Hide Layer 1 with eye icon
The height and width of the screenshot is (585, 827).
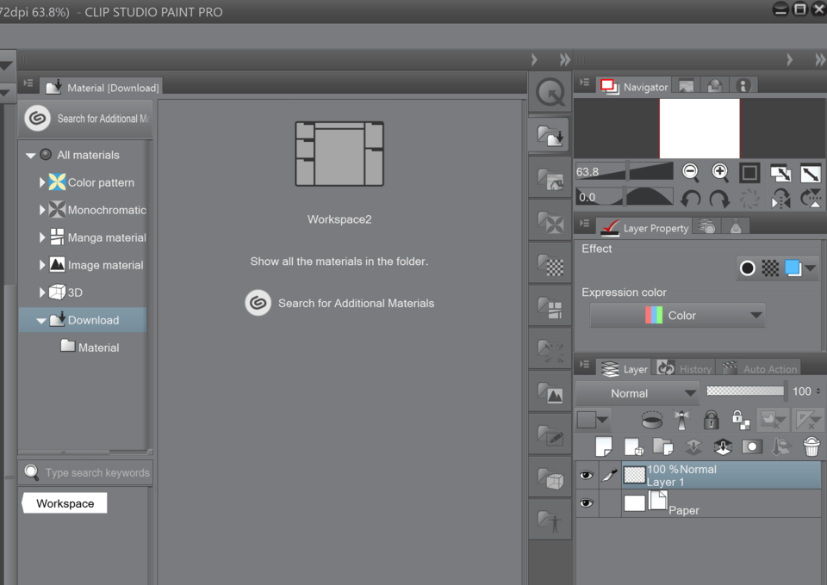pos(586,476)
